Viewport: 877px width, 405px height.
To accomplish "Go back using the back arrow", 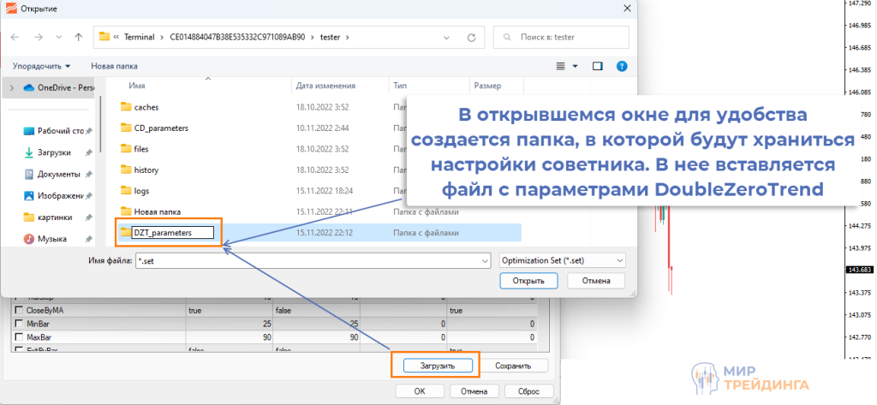I will pos(15,38).
